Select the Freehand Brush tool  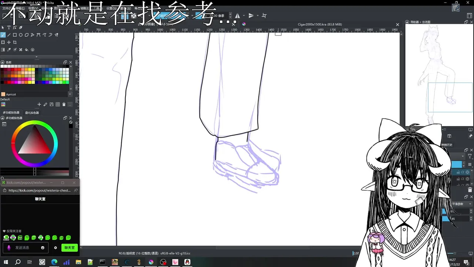pos(3,35)
